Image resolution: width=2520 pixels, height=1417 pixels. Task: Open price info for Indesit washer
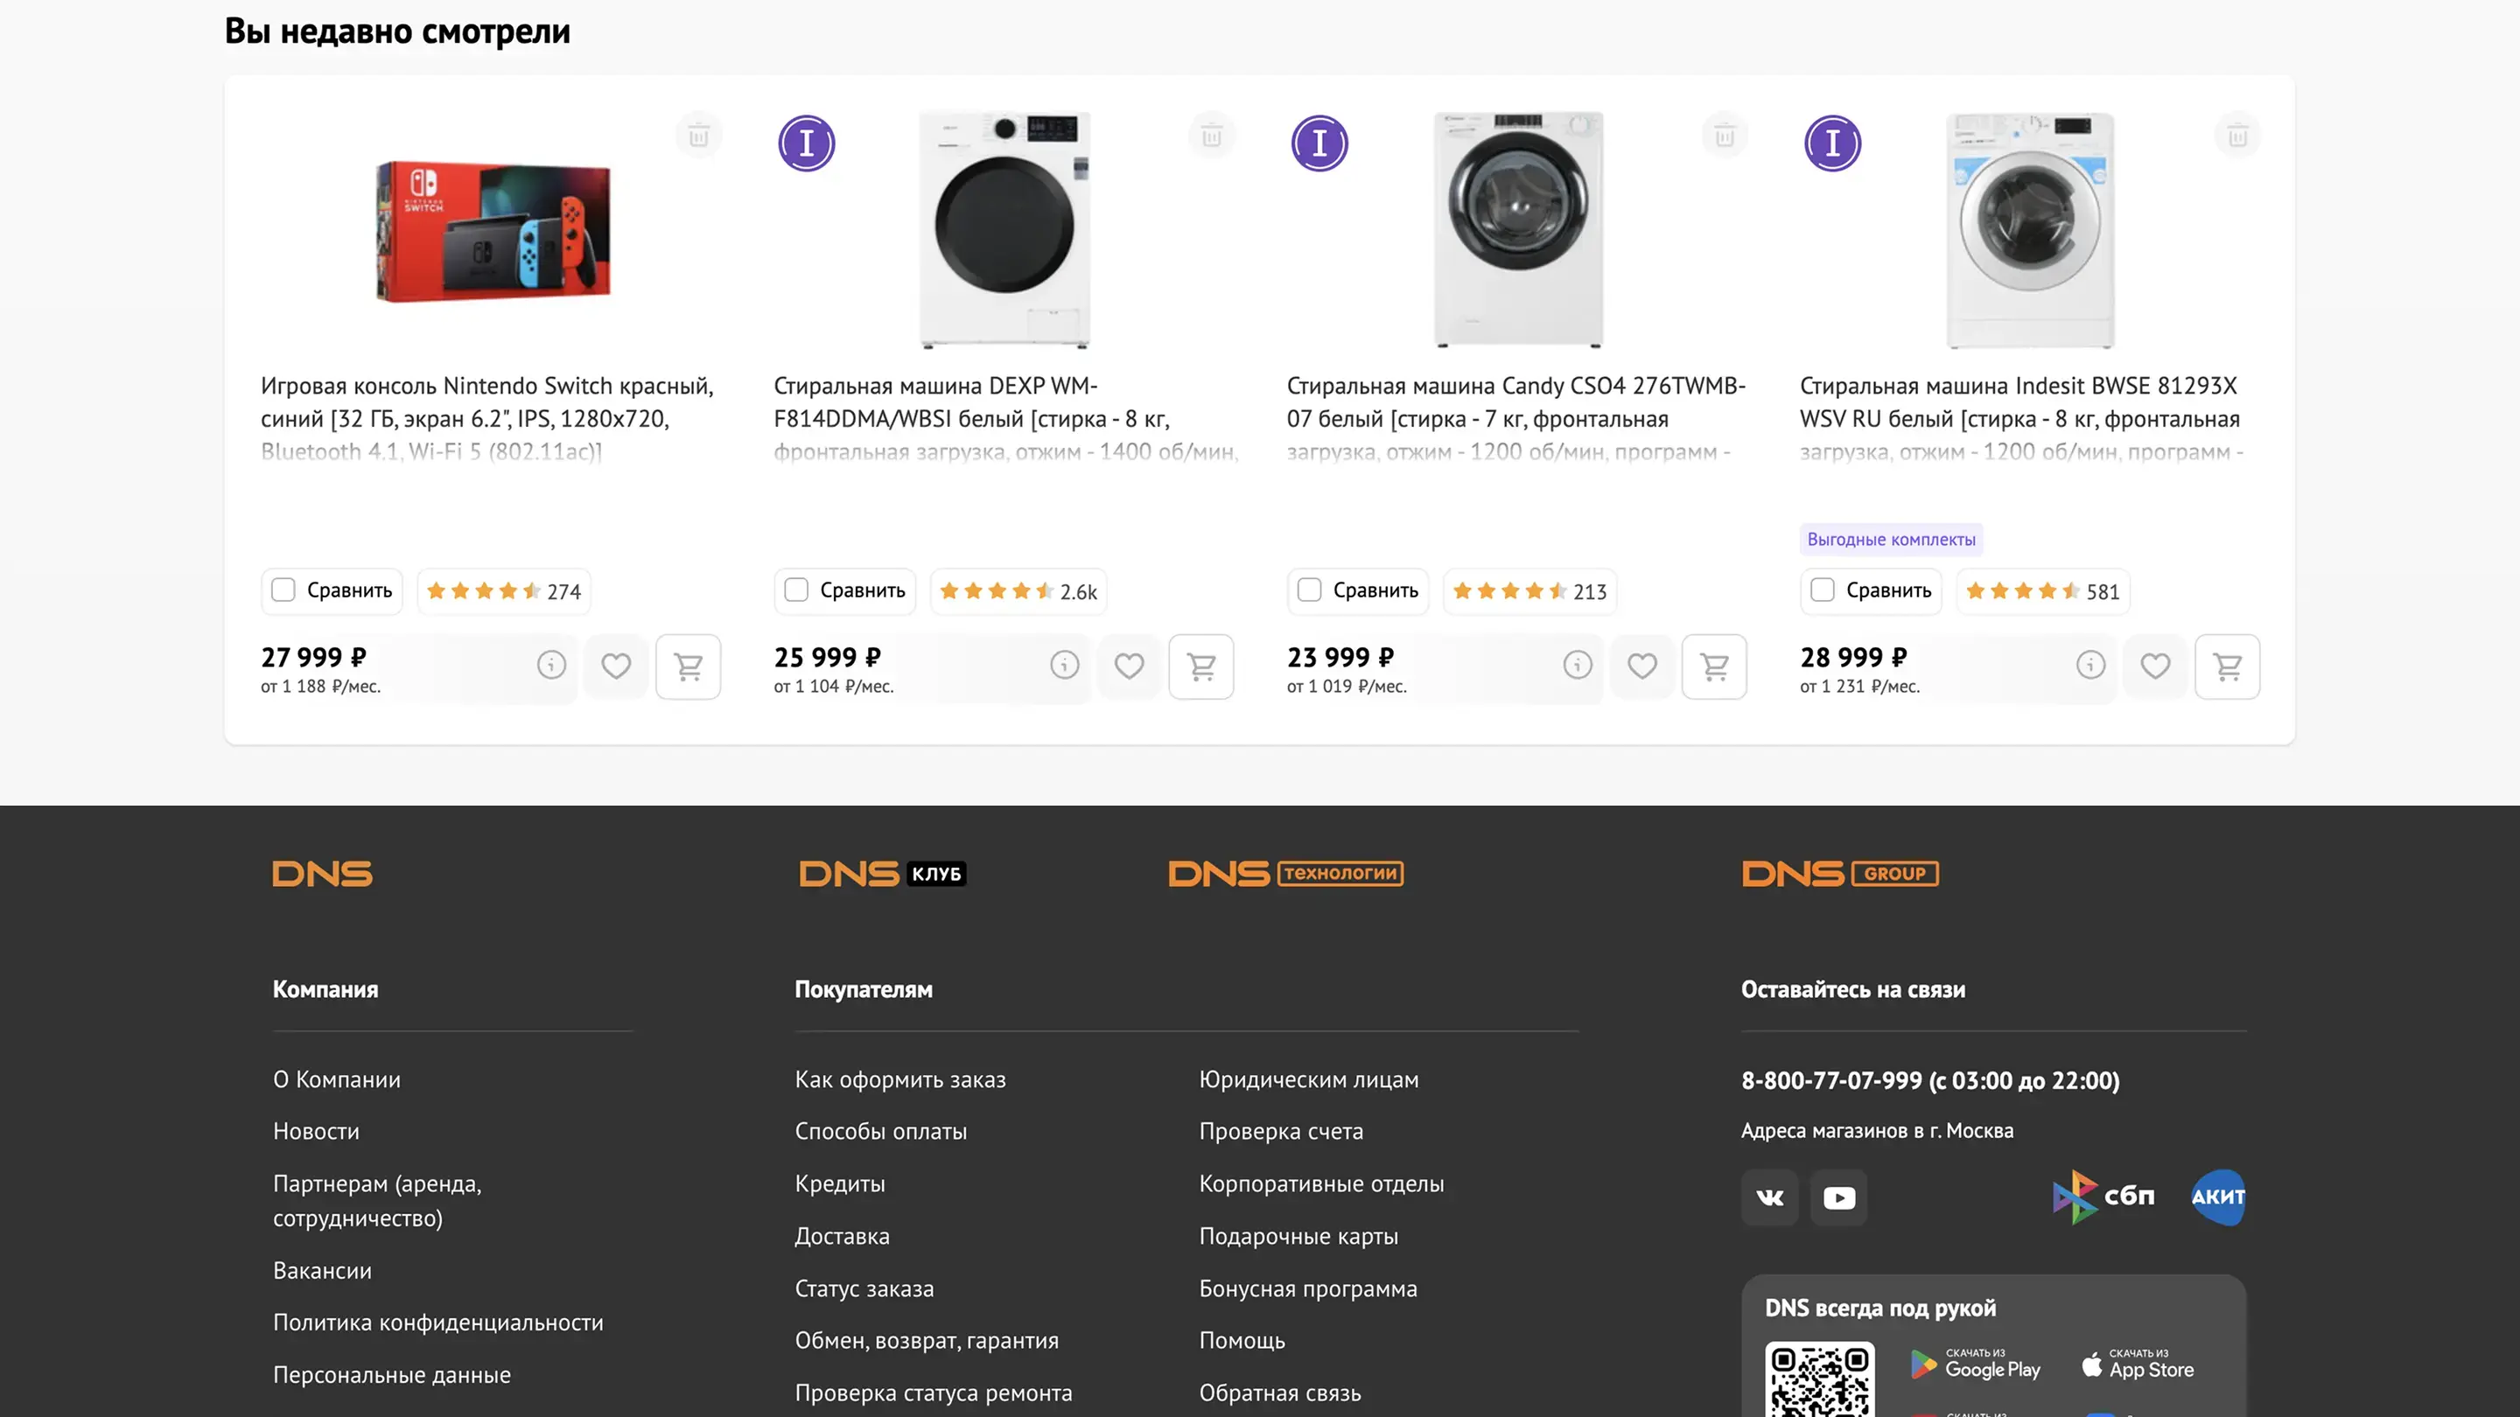2090,666
